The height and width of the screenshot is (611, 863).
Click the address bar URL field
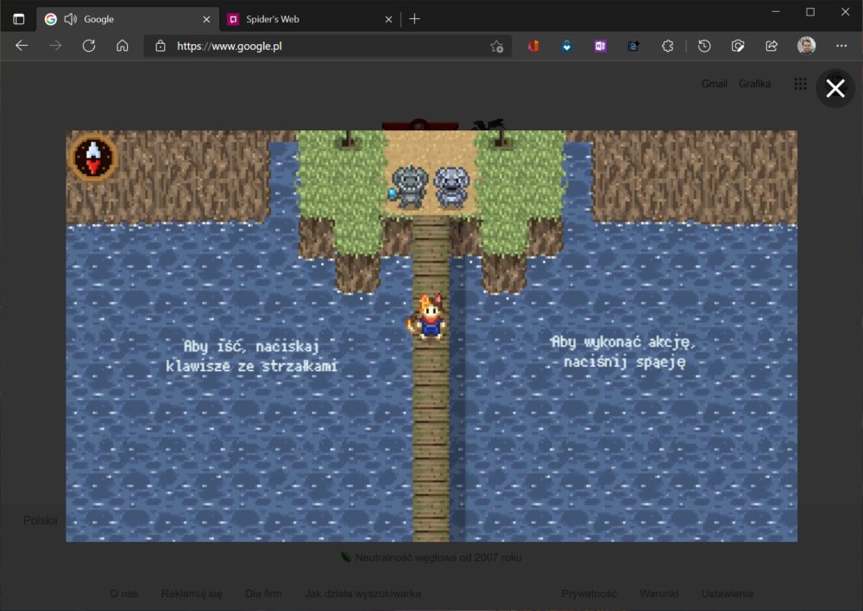pos(327,47)
